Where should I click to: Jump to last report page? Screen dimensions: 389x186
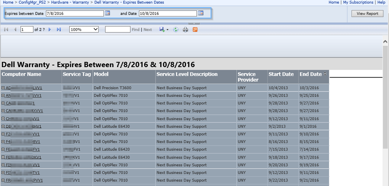click(x=59, y=29)
